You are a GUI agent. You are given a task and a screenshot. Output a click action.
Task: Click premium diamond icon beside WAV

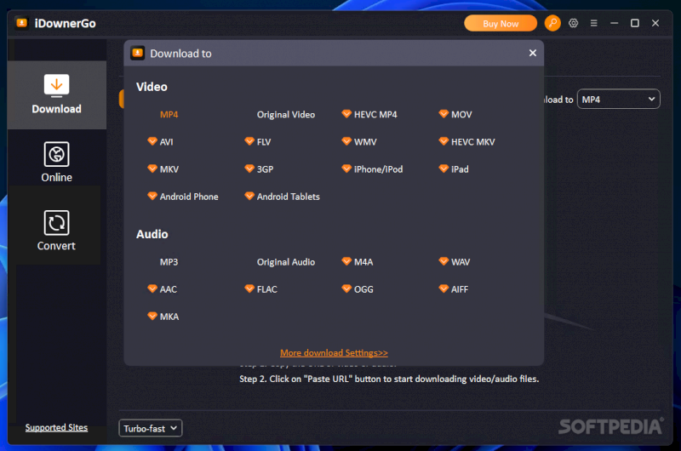[444, 261]
